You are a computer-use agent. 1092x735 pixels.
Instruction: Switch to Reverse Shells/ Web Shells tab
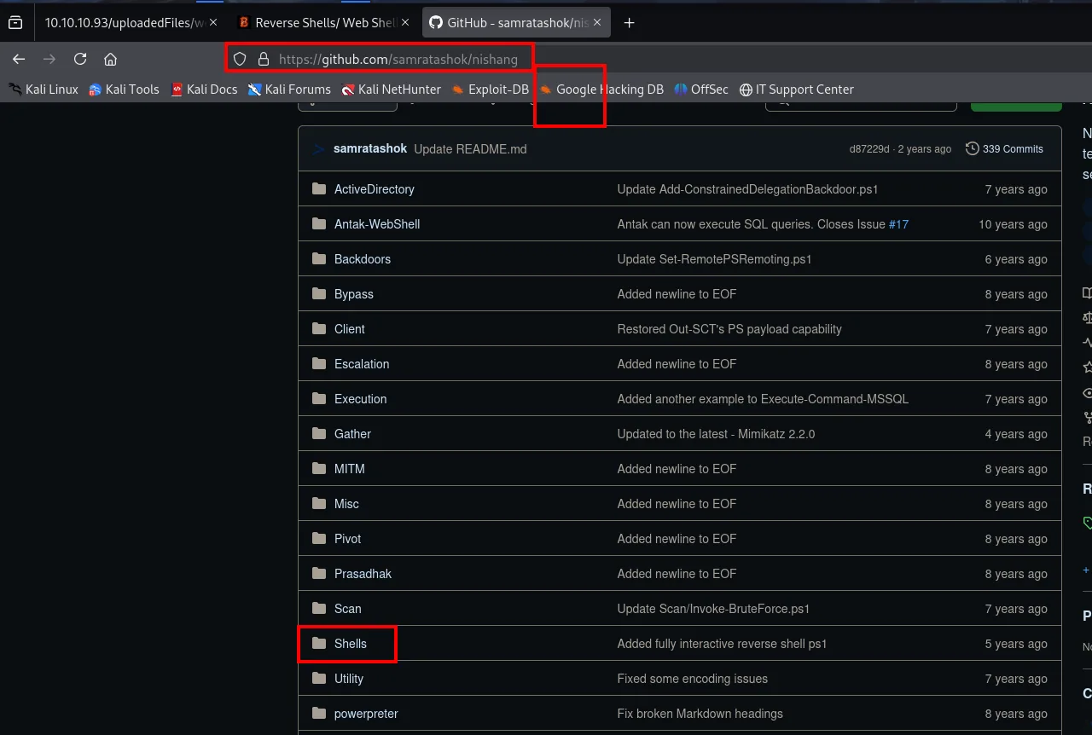[x=323, y=23]
